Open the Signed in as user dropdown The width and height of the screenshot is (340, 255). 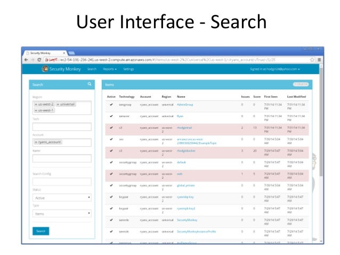(x=275, y=69)
